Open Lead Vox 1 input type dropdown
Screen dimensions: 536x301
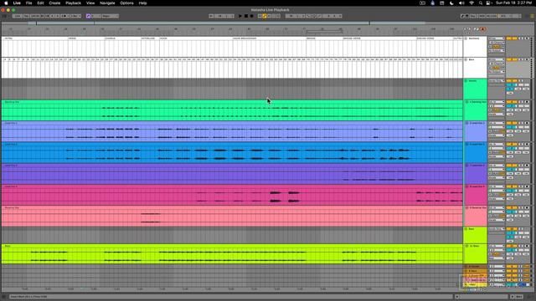pos(497,123)
